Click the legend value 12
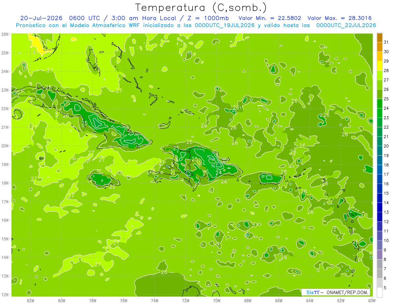 386,221
